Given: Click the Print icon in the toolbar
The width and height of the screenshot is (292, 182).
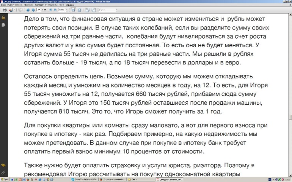Looking at the screenshot, I should (x=5, y=10).
